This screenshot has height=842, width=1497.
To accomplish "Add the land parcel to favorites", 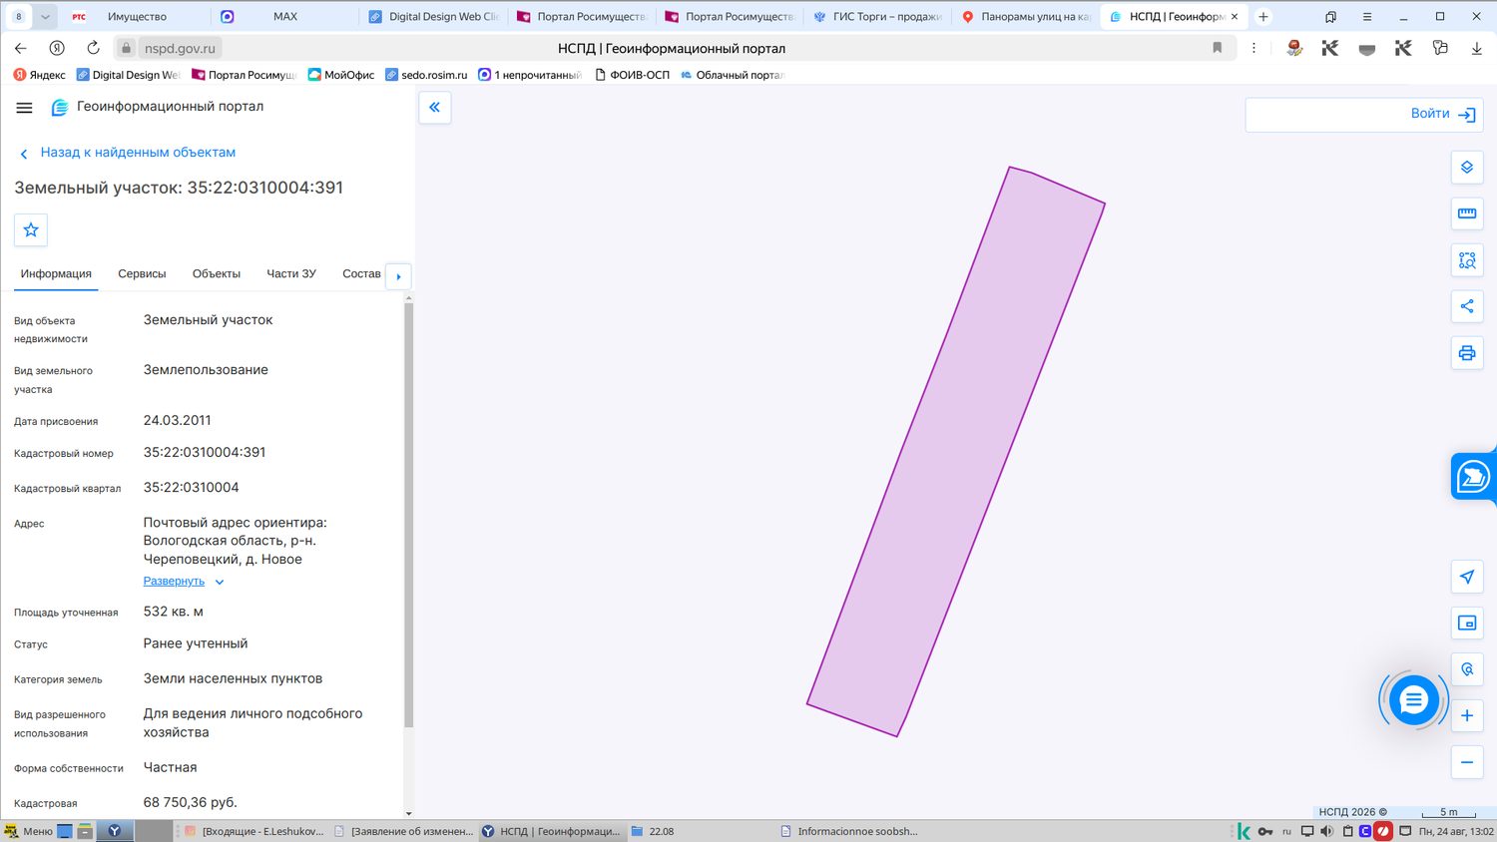I will (31, 230).
